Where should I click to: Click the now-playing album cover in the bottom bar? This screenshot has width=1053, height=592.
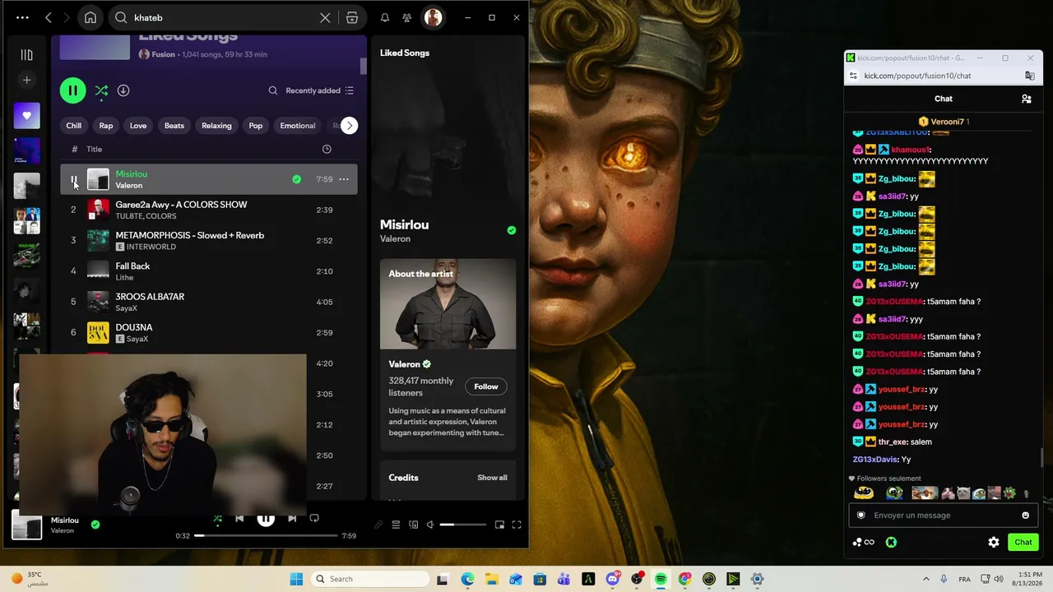coord(26,525)
